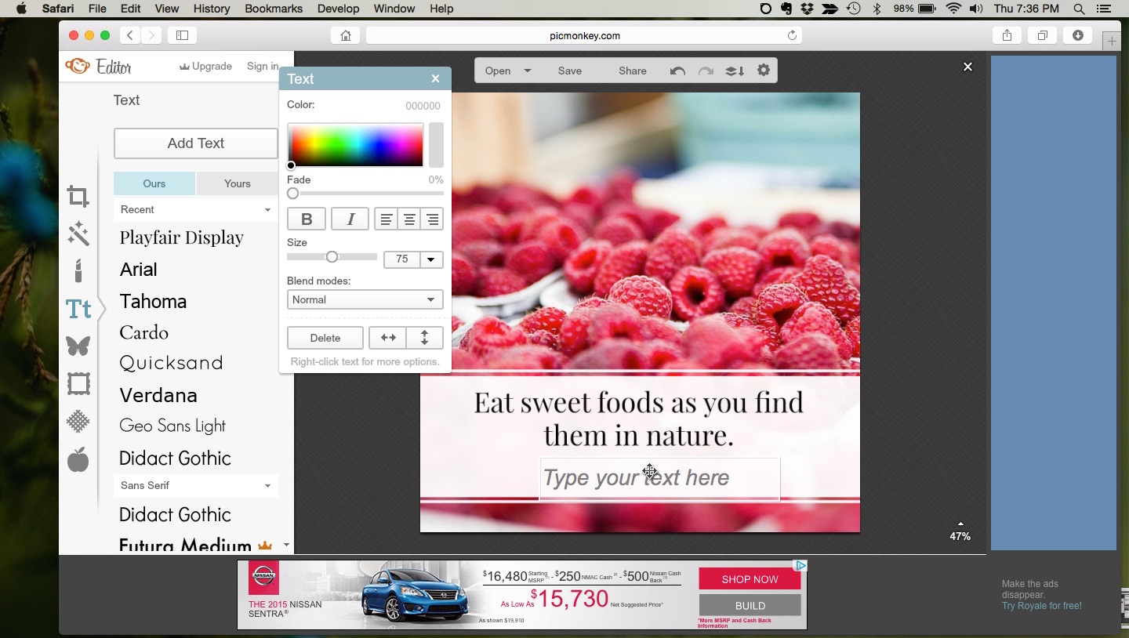Open the File menu
Viewport: 1129px width, 638px height.
97,9
